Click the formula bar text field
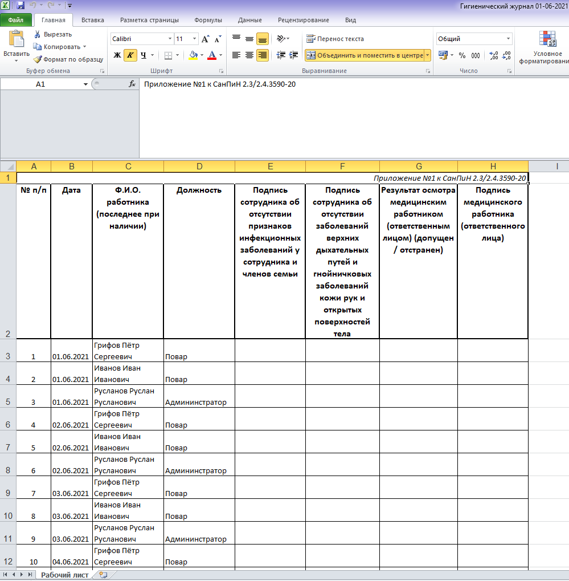The width and height of the screenshot is (569, 581). pyautogui.click(x=354, y=117)
